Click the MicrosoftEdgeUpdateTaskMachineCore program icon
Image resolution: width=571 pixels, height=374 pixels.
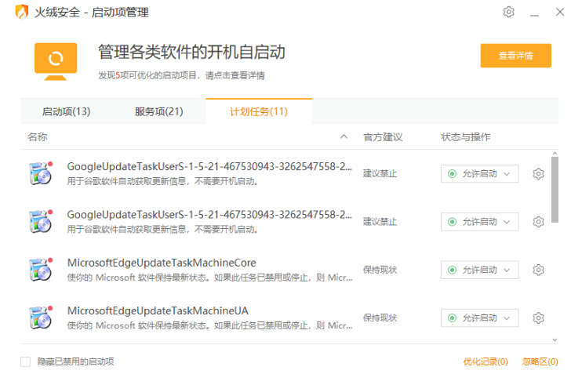click(41, 270)
